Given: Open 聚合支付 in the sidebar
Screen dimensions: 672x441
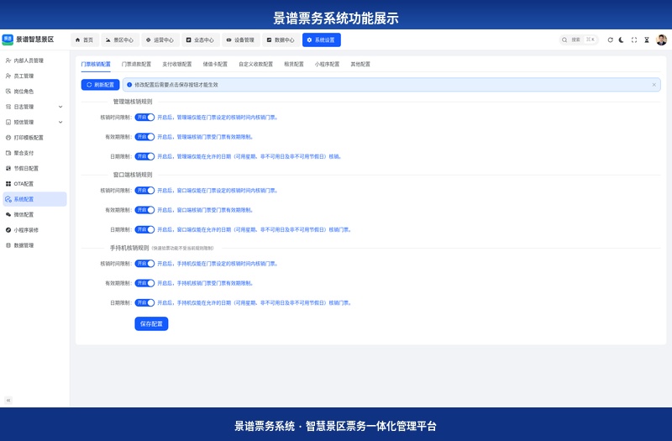Looking at the screenshot, I should pos(34,153).
